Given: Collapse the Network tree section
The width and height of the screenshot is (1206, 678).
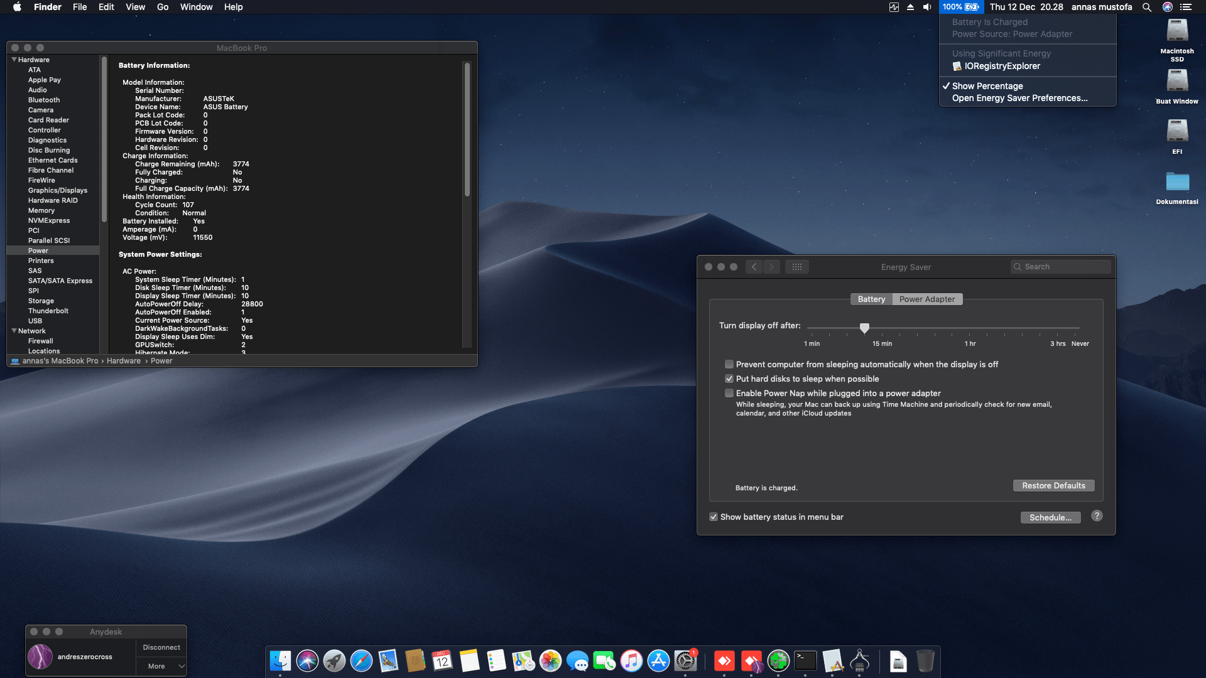Looking at the screenshot, I should click(14, 331).
